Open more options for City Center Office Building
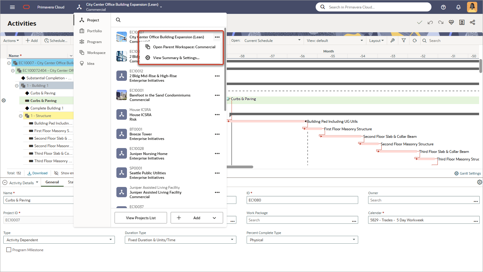This screenshot has height=272, width=483. (x=217, y=37)
